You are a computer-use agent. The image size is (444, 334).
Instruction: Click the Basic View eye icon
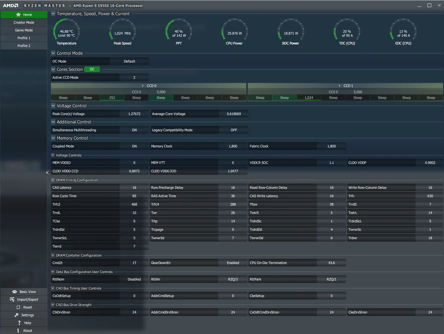point(15,292)
